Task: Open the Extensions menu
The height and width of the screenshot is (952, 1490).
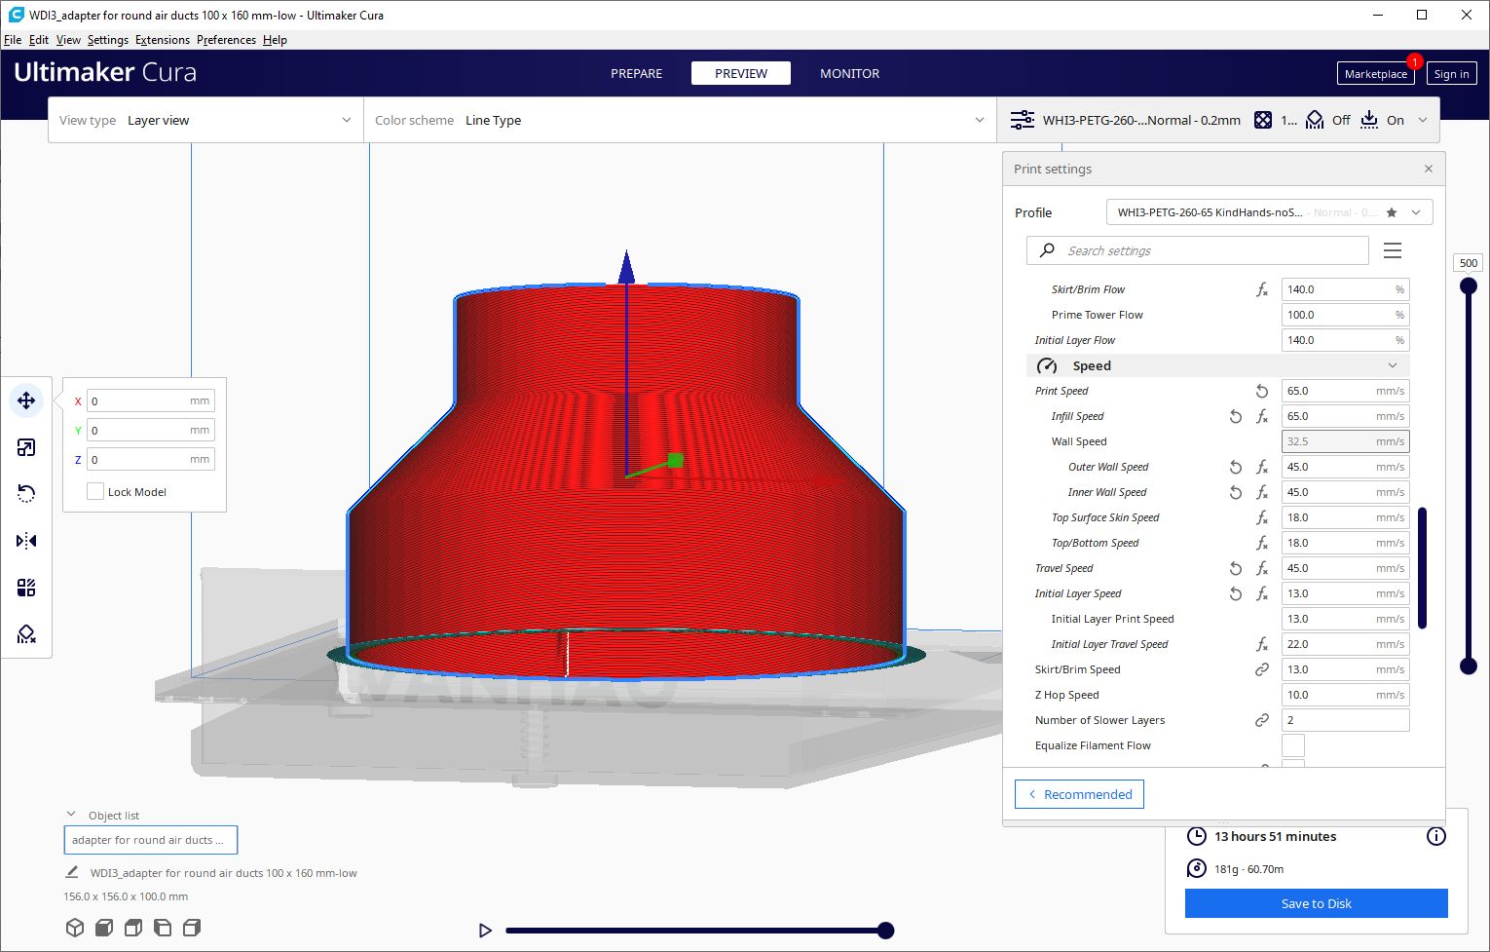Action: [162, 40]
